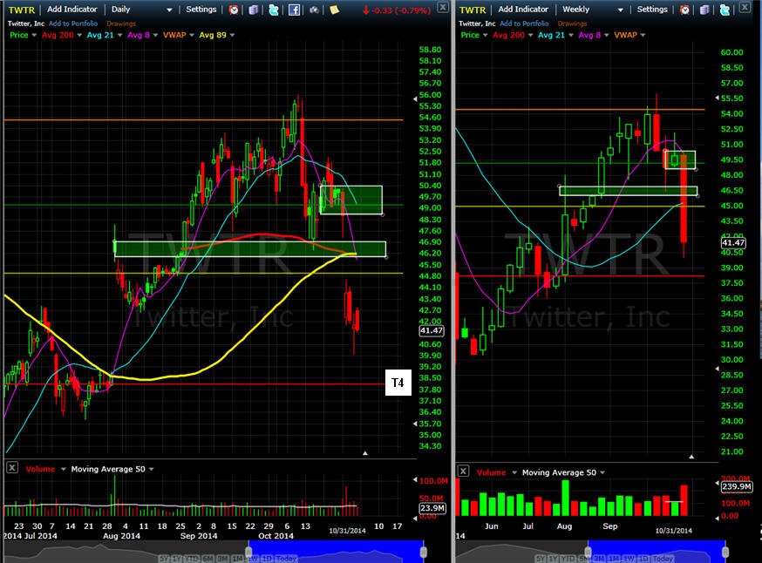The width and height of the screenshot is (762, 563).
Task: Open the Drawings link in daily chart
Action: (x=121, y=24)
